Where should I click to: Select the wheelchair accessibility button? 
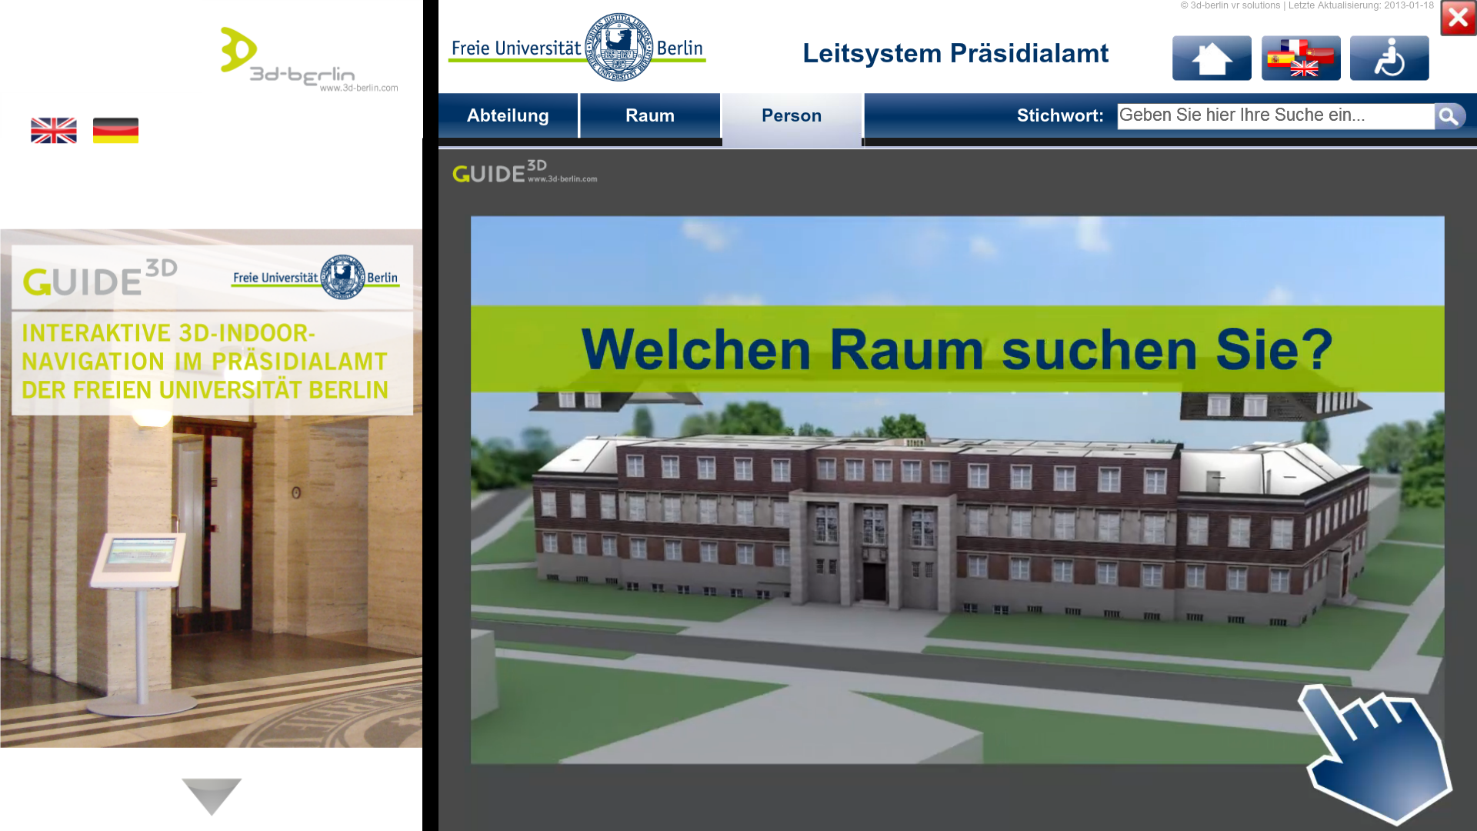coord(1389,58)
